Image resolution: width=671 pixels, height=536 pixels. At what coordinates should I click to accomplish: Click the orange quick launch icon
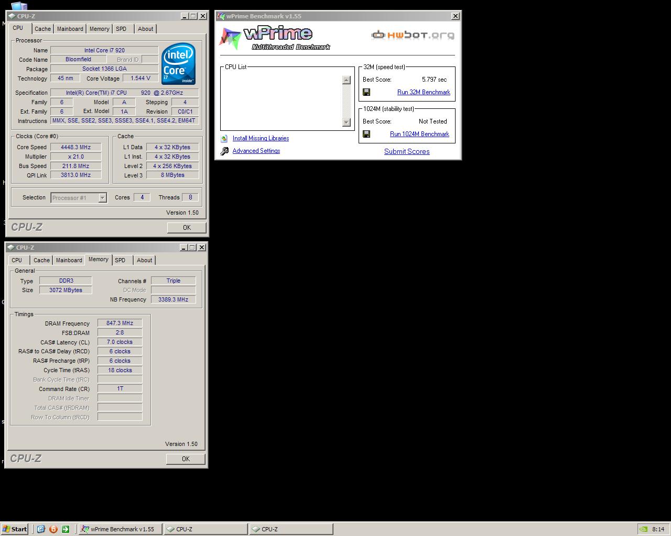click(53, 529)
